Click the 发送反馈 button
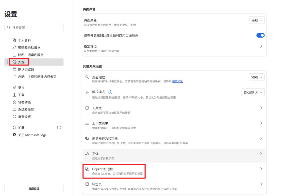Viewport: 287px width, 196px height. click(x=34, y=188)
